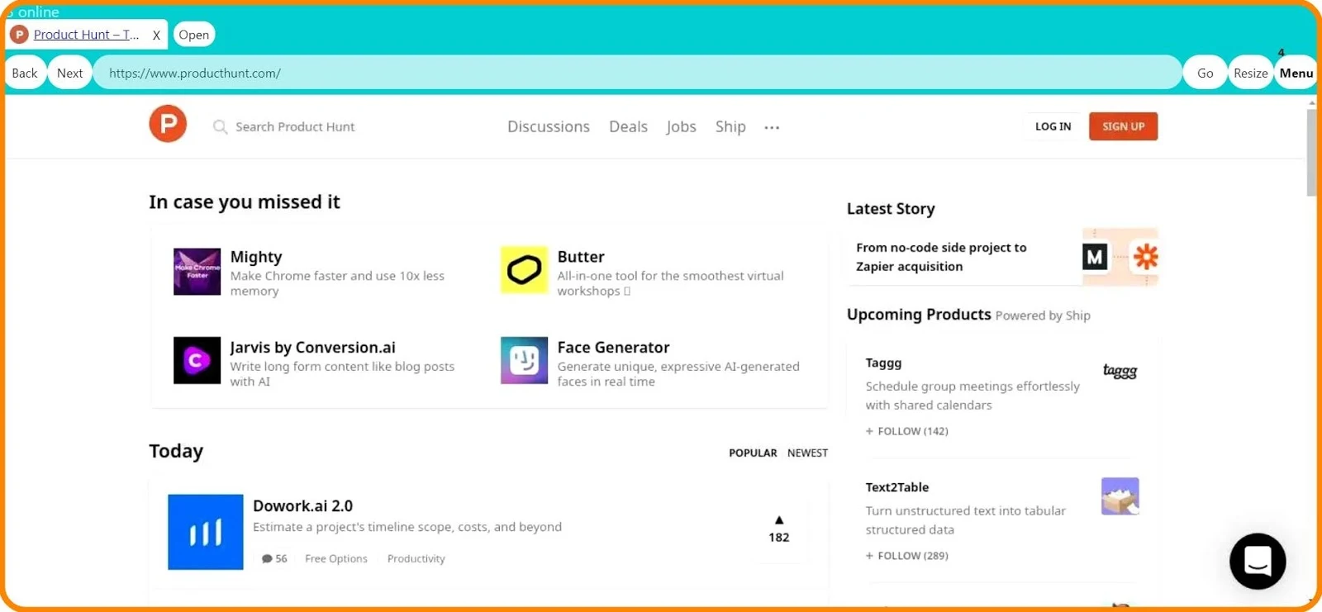Viewport: 1322px width, 612px height.
Task: Open the Face Generator title
Action: click(x=613, y=348)
